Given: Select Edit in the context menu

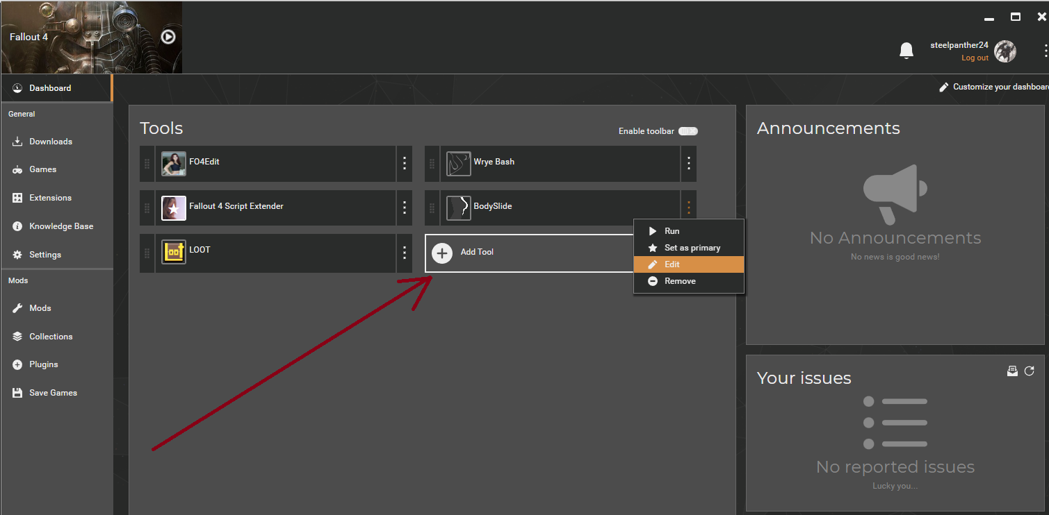Looking at the screenshot, I should point(689,264).
